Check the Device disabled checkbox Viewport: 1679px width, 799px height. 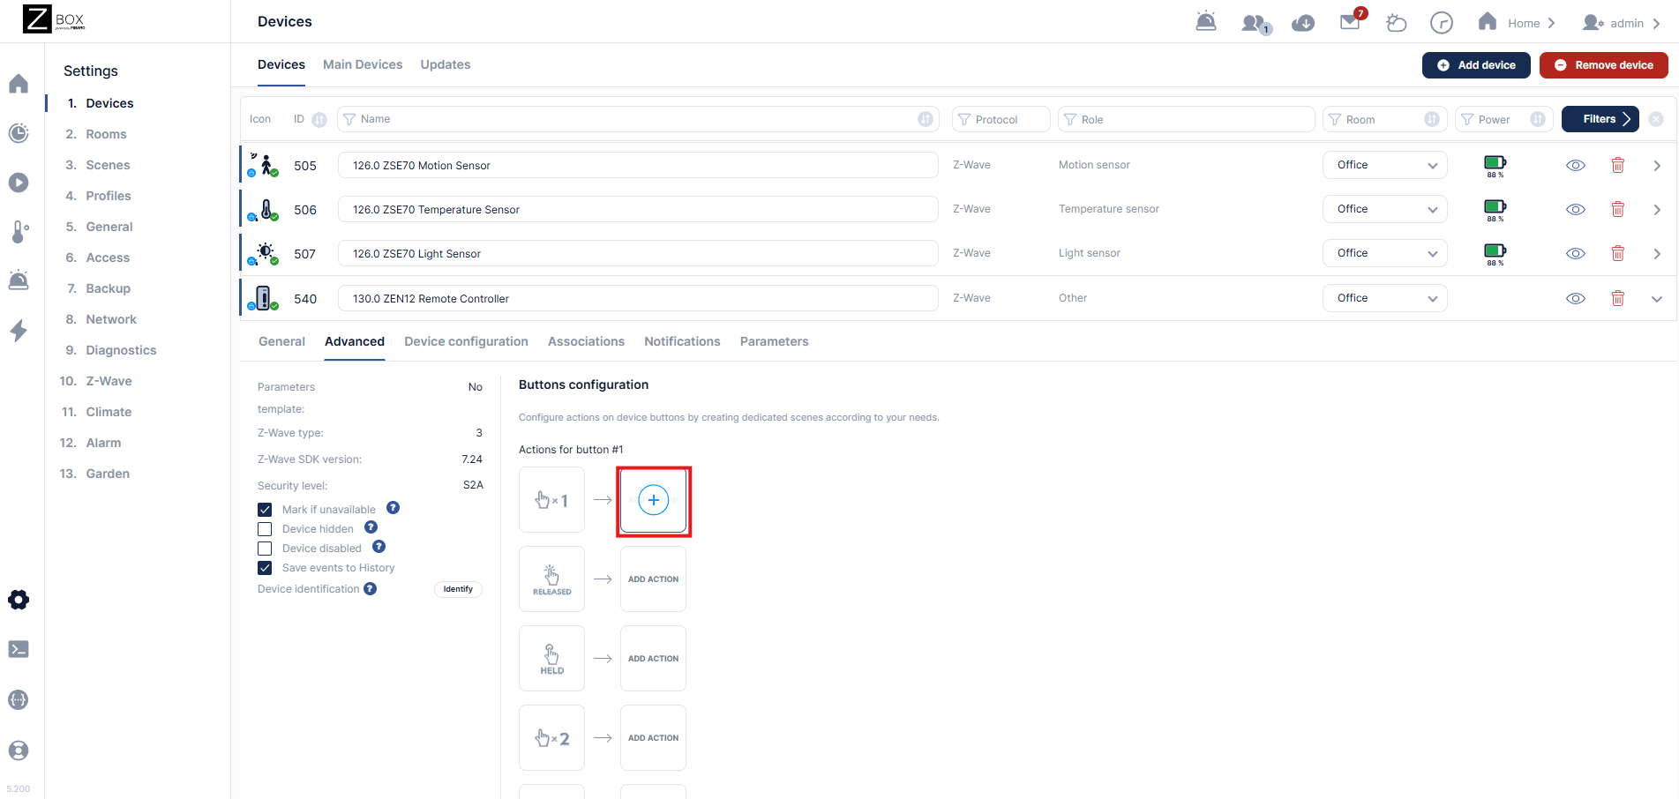coord(265,549)
